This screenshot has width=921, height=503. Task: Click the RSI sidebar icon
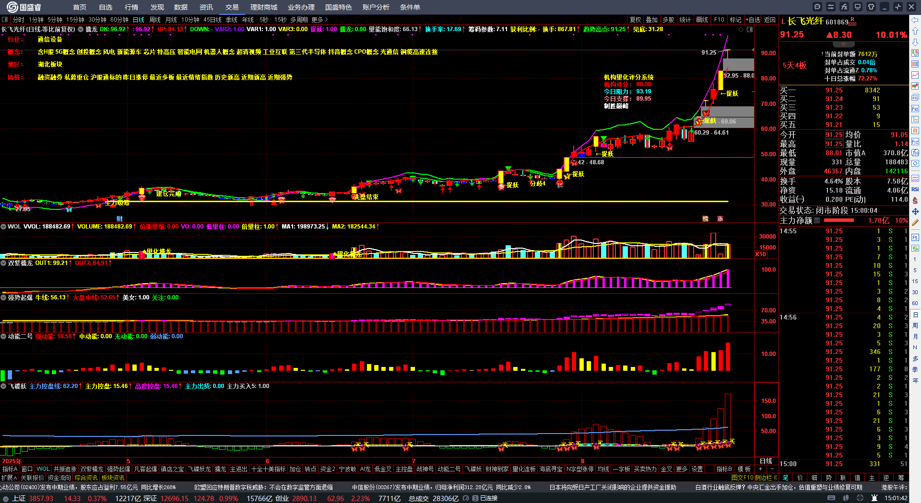[x=915, y=189]
